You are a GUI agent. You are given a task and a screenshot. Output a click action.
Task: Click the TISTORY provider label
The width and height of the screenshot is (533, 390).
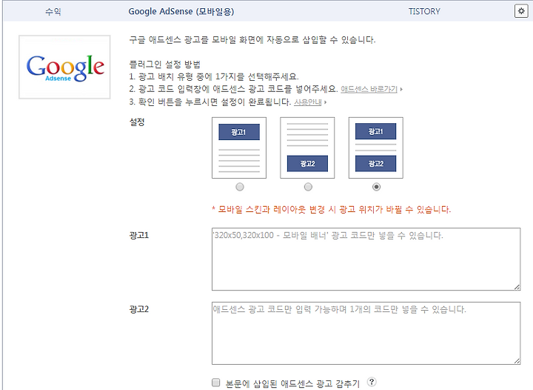[x=424, y=12]
